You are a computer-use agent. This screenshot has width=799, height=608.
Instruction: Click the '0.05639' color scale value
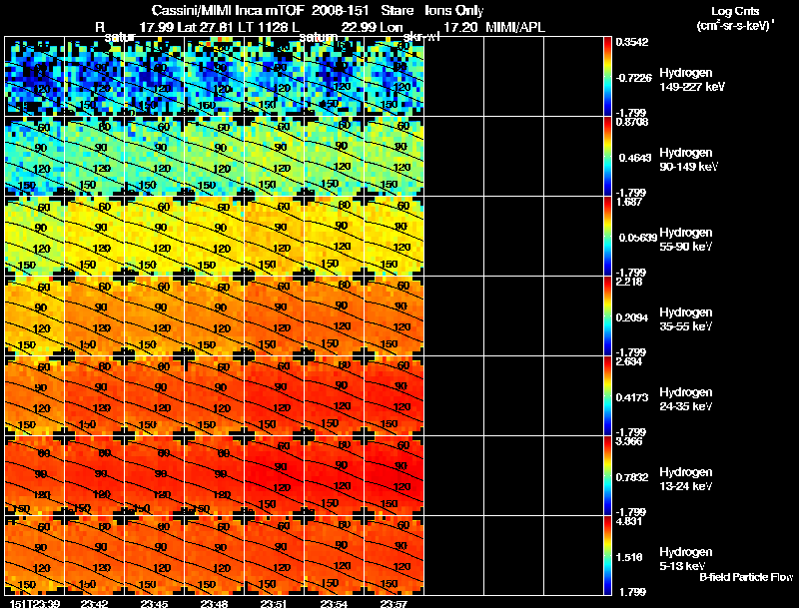[637, 238]
